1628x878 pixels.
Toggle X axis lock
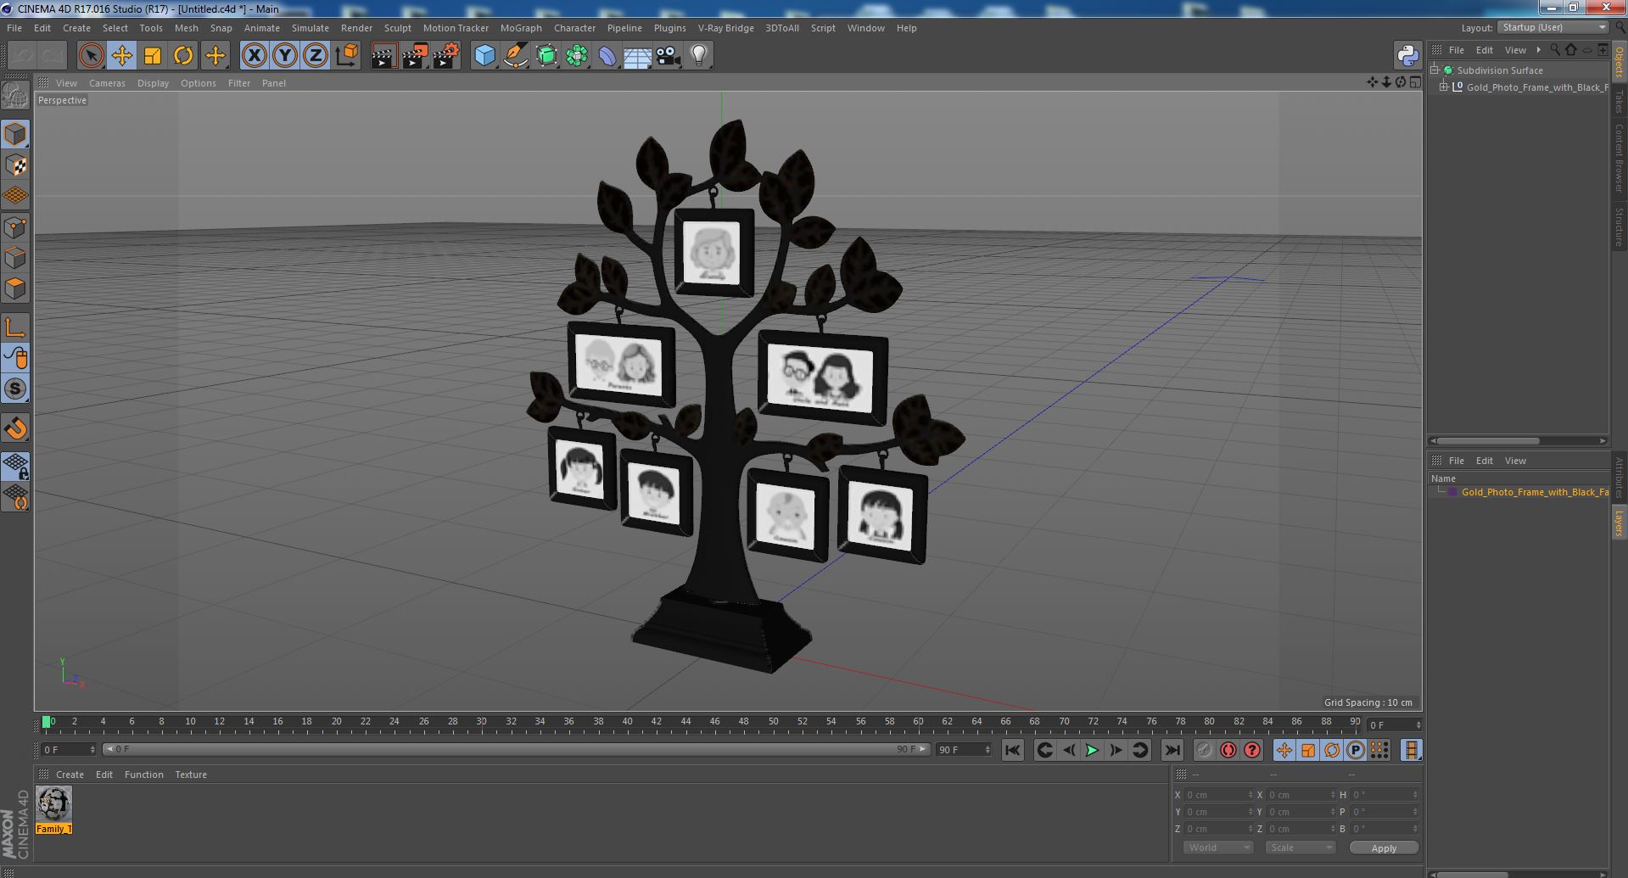pyautogui.click(x=254, y=56)
